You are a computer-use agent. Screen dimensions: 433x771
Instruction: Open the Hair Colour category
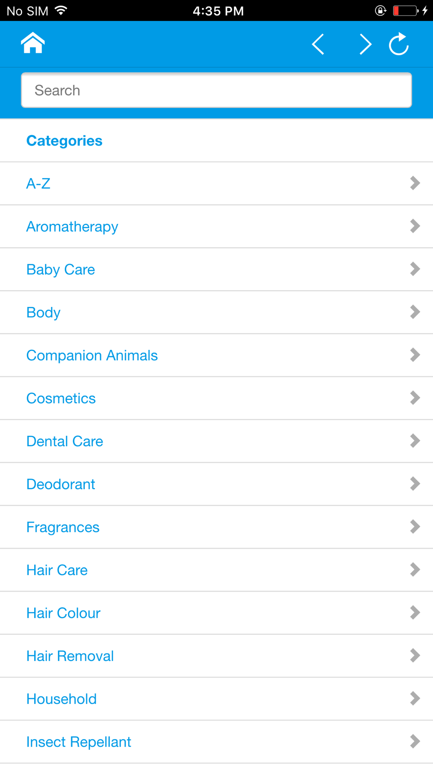pyautogui.click(x=63, y=613)
